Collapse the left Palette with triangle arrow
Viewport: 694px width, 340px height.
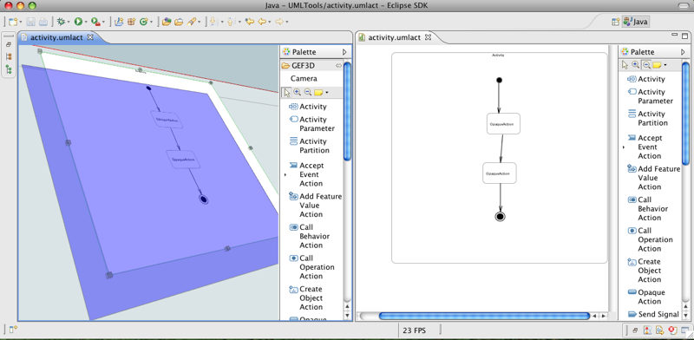pos(344,52)
